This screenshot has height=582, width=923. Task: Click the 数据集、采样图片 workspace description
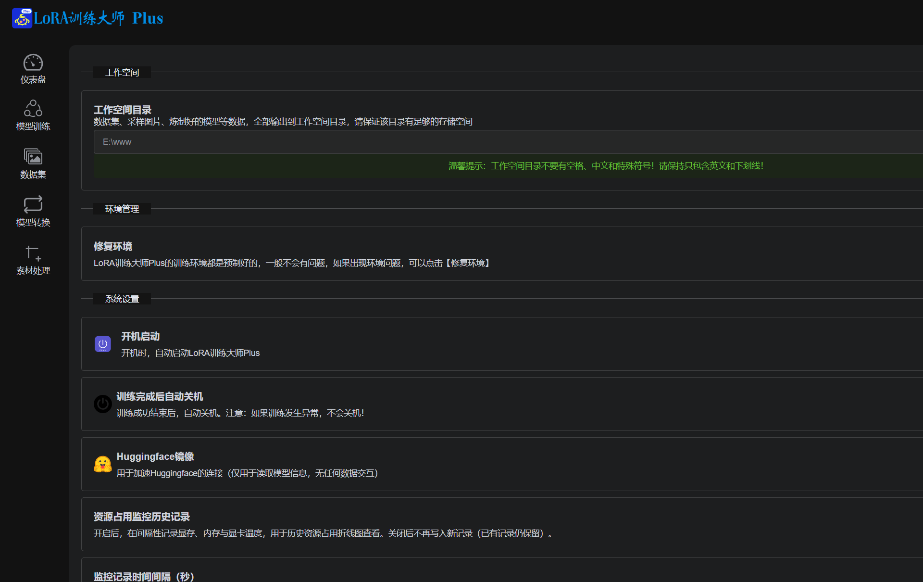[283, 122]
